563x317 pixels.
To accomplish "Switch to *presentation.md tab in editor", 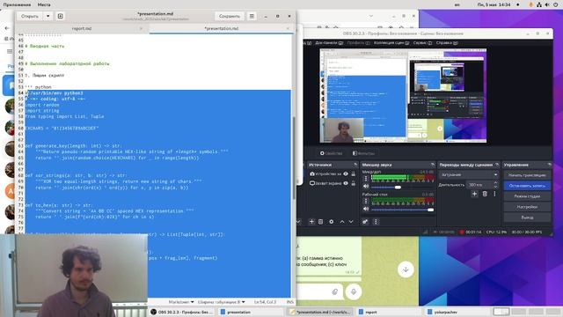I will [221, 28].
